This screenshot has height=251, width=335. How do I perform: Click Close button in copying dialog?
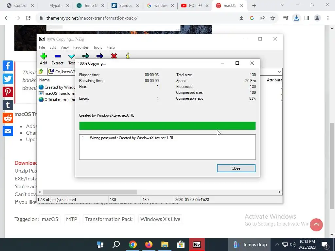(x=236, y=168)
